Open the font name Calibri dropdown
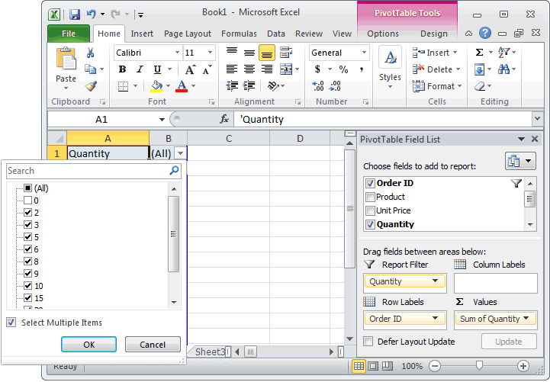This screenshot has height=382, width=550. (177, 53)
